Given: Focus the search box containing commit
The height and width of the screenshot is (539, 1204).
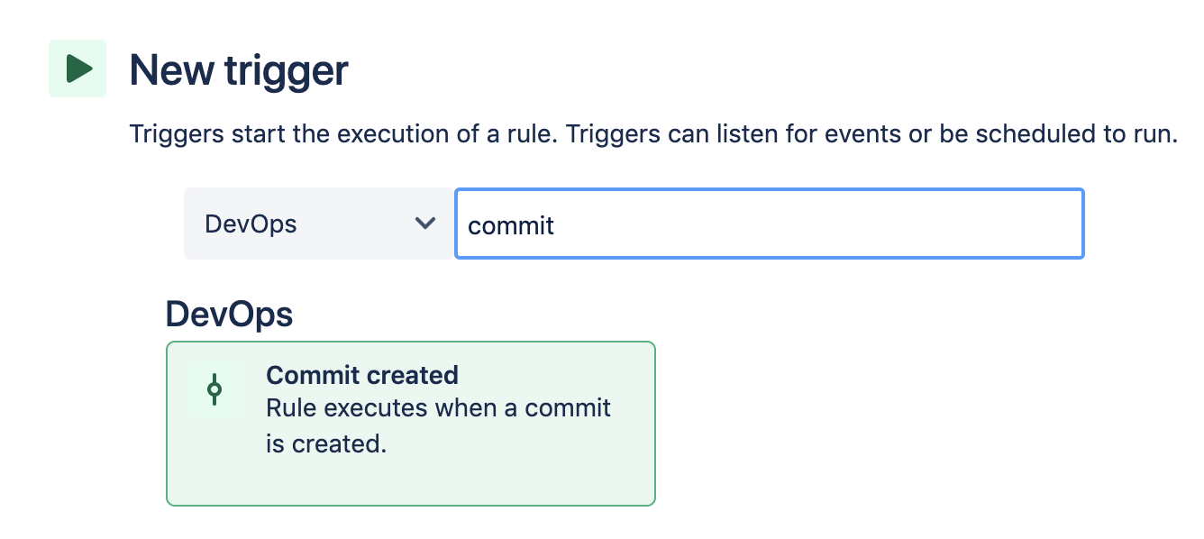Looking at the screenshot, I should [x=769, y=224].
